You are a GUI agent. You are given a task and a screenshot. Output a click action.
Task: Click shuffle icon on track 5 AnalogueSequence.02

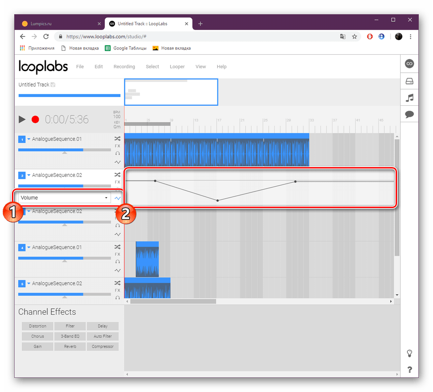pyautogui.click(x=117, y=283)
